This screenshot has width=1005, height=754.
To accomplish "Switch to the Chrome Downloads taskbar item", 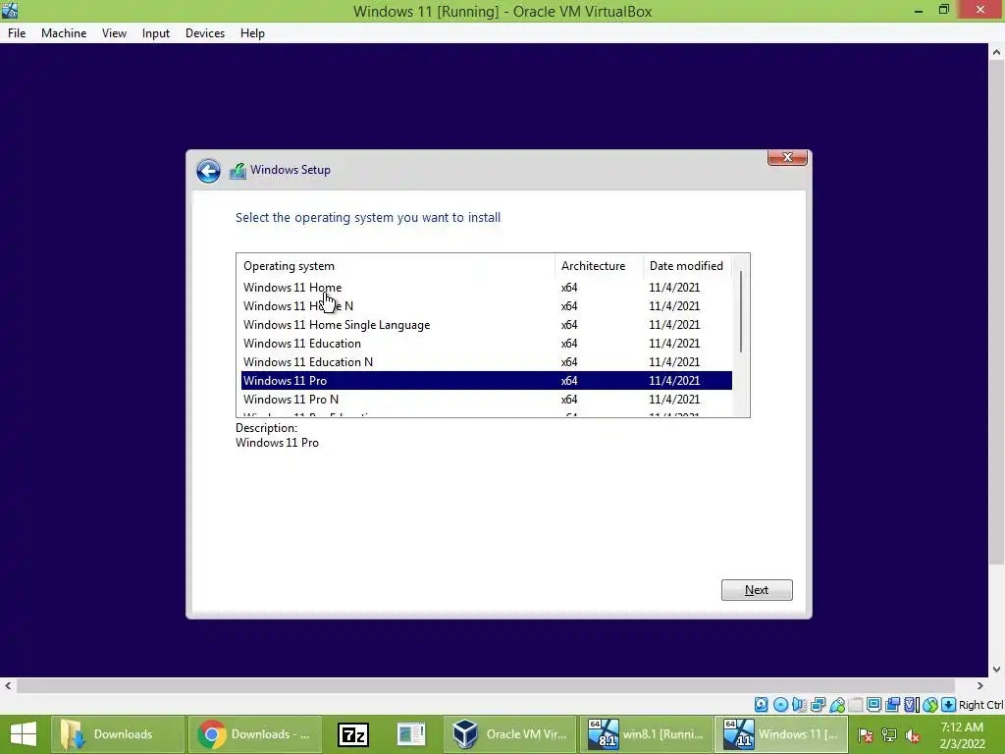I will (x=254, y=734).
